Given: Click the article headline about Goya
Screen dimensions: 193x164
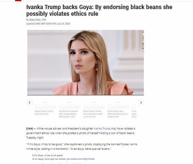Looking at the screenshot, I should coord(99,10).
